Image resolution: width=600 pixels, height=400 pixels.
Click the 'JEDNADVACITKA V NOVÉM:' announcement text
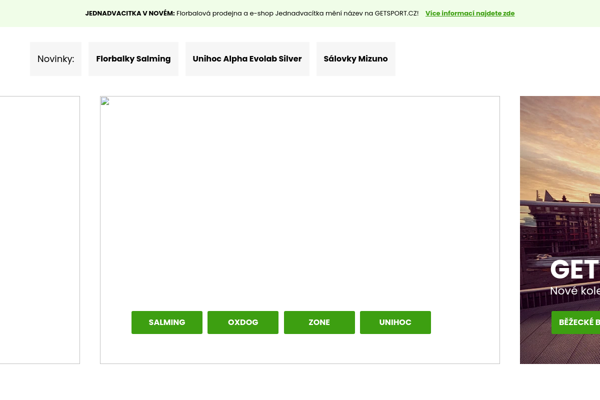point(130,13)
